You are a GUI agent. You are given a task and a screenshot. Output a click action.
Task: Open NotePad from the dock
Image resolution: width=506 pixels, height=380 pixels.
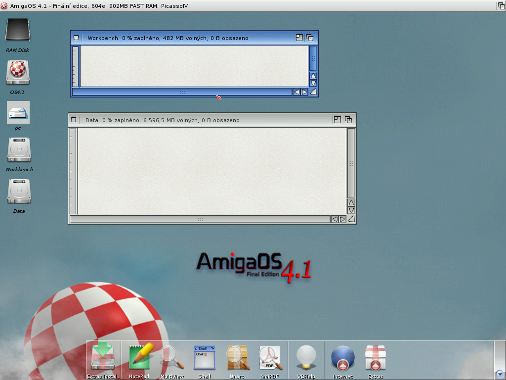(x=139, y=357)
